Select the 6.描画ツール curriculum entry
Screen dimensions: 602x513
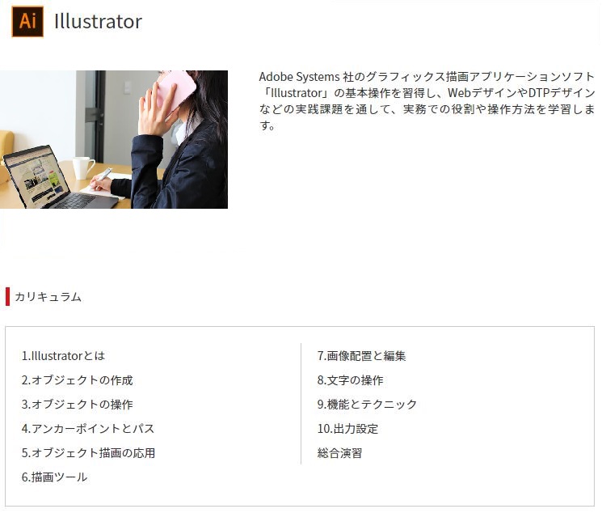pos(54,477)
